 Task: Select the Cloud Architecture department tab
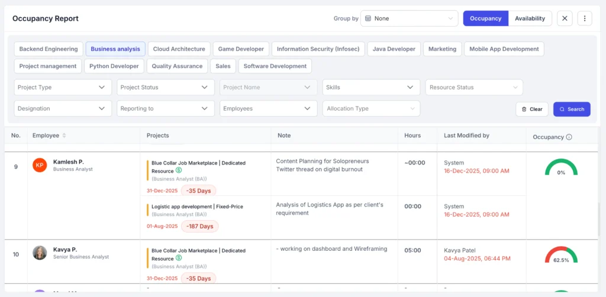(x=179, y=49)
